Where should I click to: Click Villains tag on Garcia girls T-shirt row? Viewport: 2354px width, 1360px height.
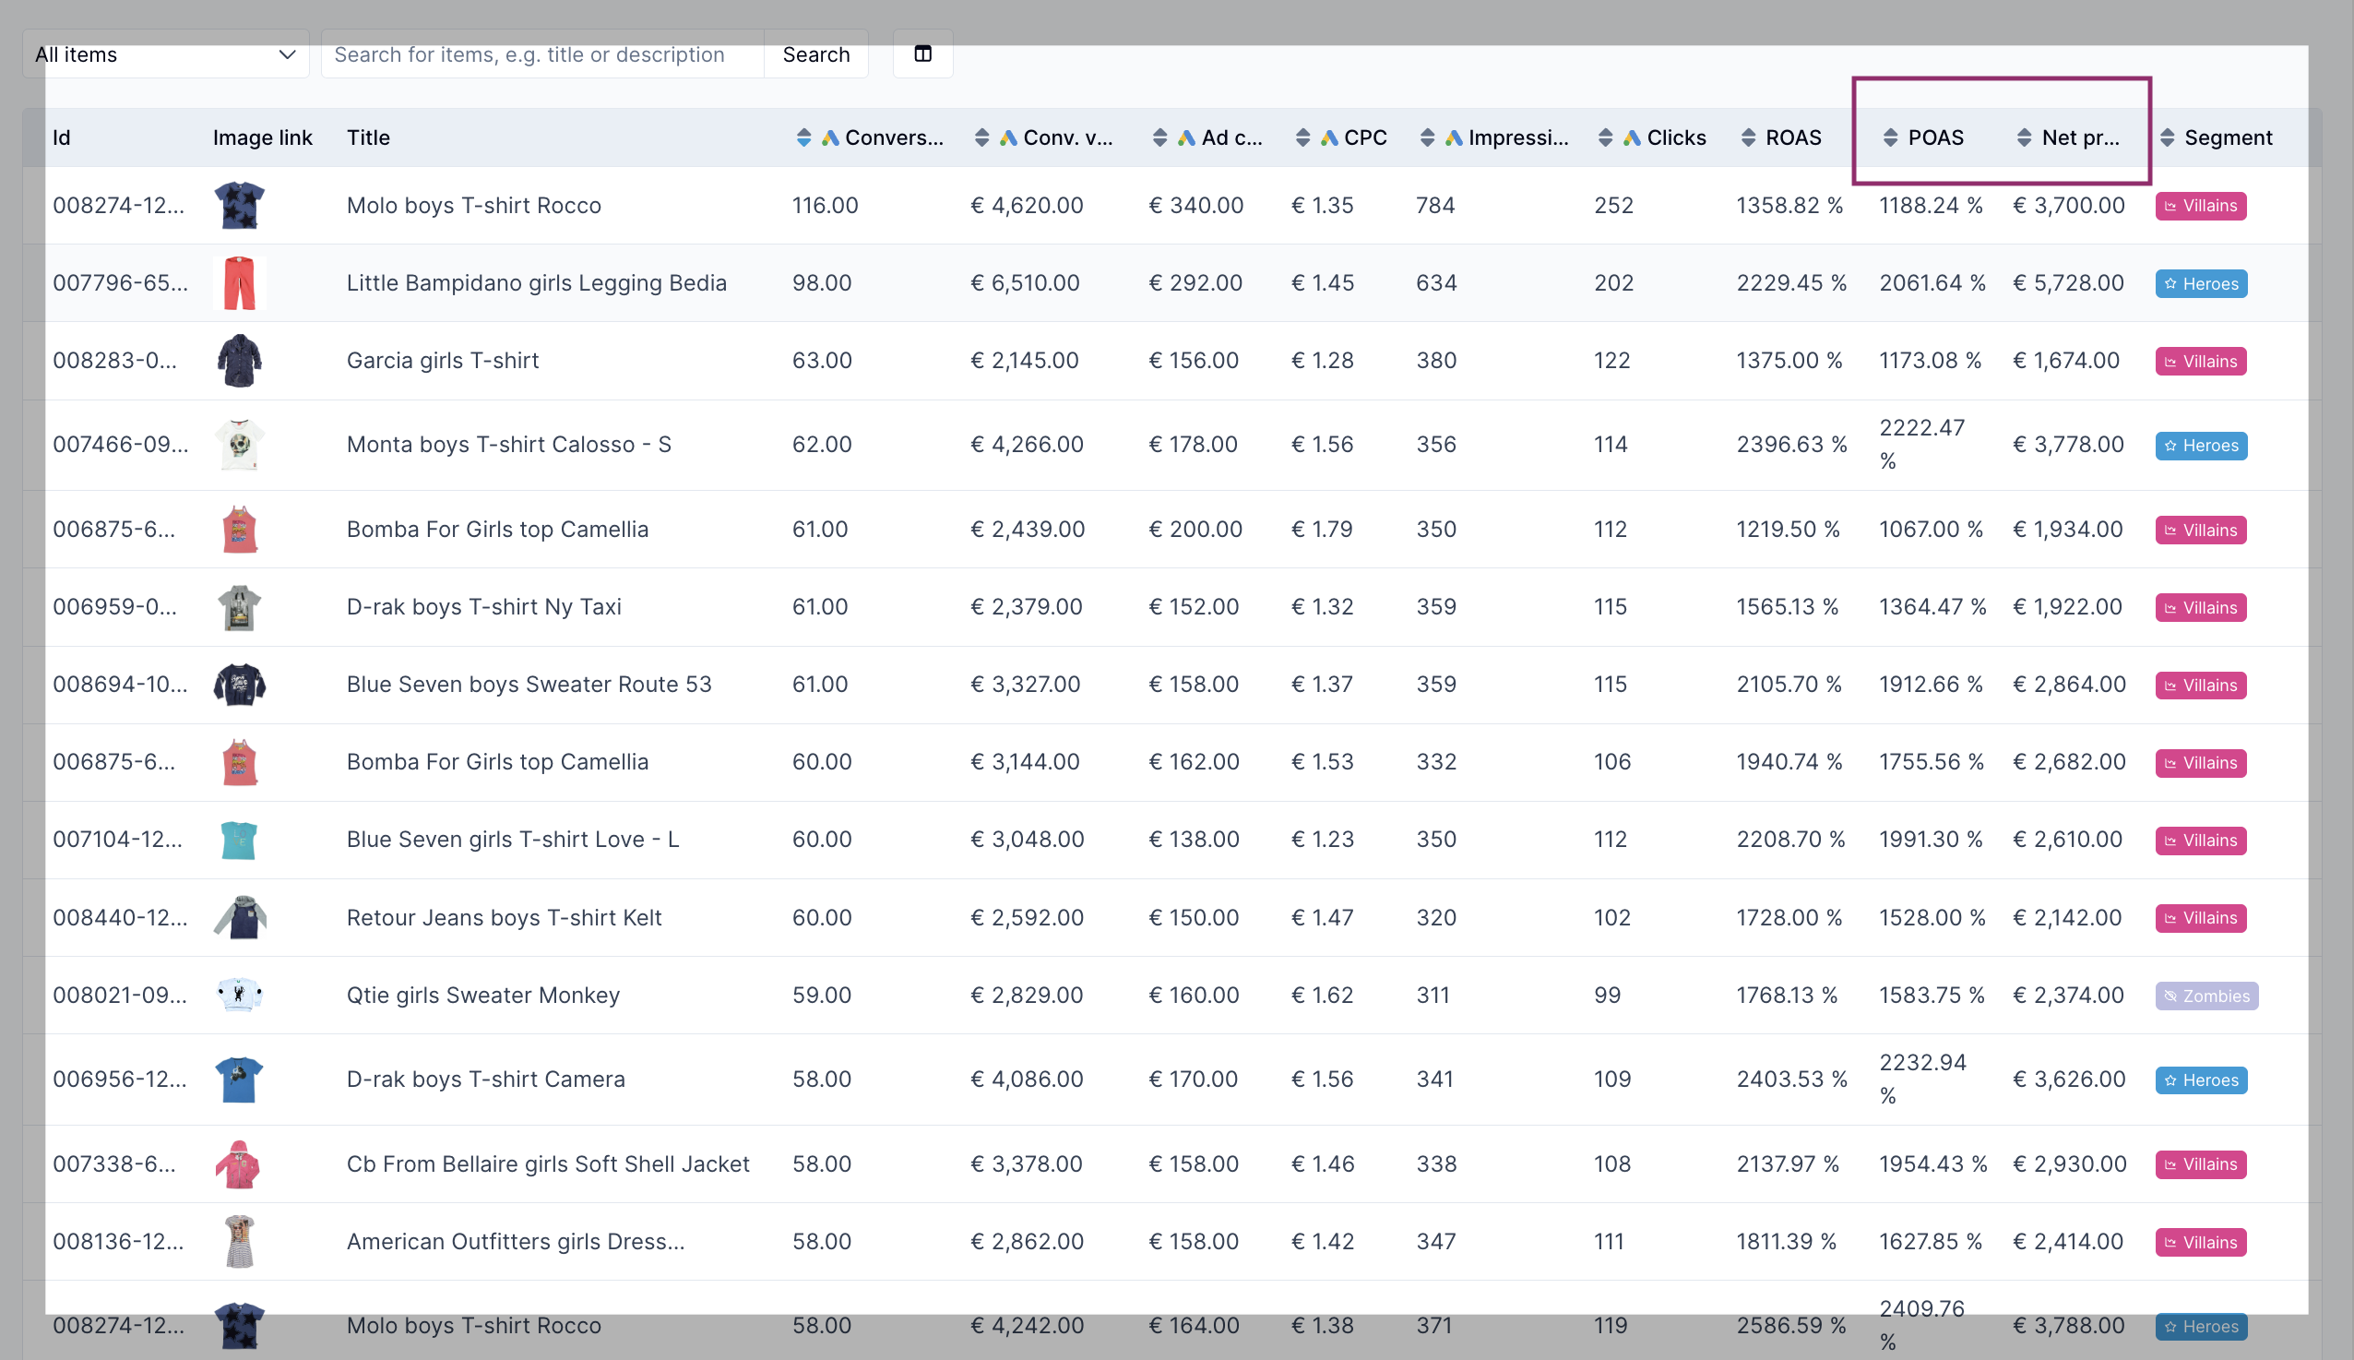point(2201,362)
